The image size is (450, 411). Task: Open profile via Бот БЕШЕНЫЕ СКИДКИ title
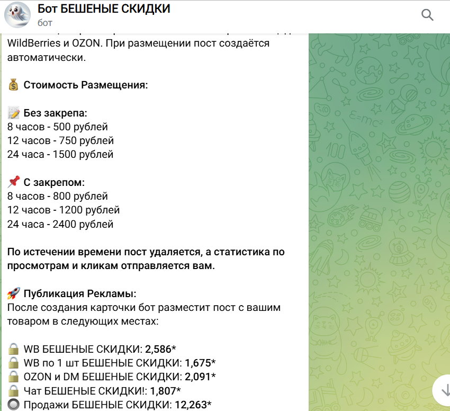tap(104, 9)
